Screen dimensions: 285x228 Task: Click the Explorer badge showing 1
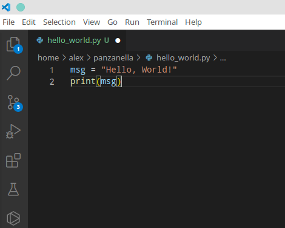(18, 49)
